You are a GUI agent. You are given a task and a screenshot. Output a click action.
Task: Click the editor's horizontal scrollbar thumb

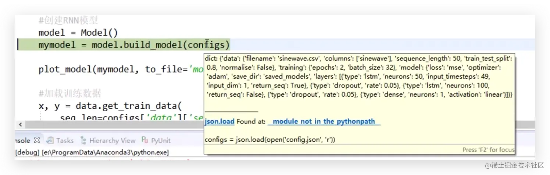click(x=114, y=124)
